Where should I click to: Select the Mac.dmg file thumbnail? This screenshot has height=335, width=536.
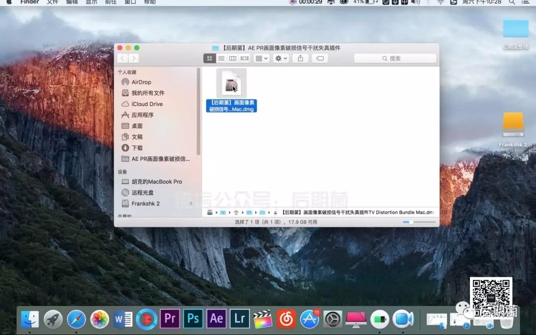pyautogui.click(x=231, y=83)
